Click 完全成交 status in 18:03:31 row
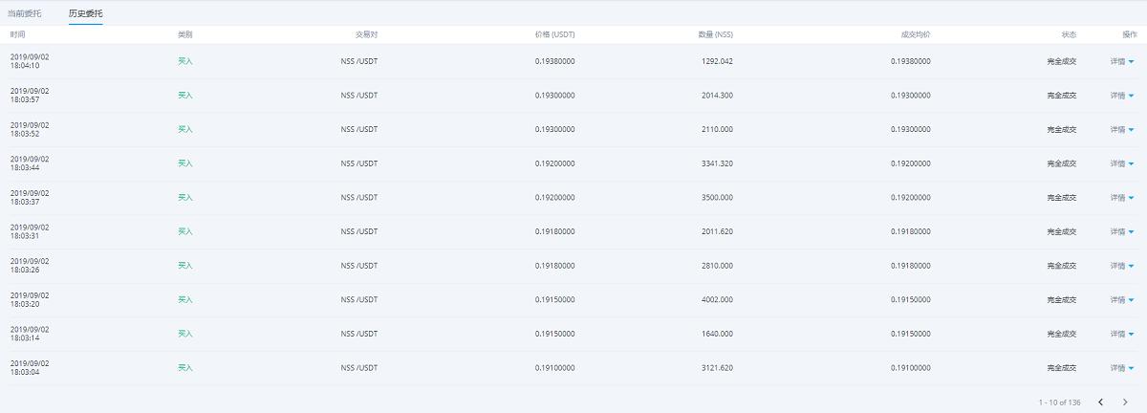Screen dimensions: 1147x413 pyautogui.click(x=1062, y=231)
